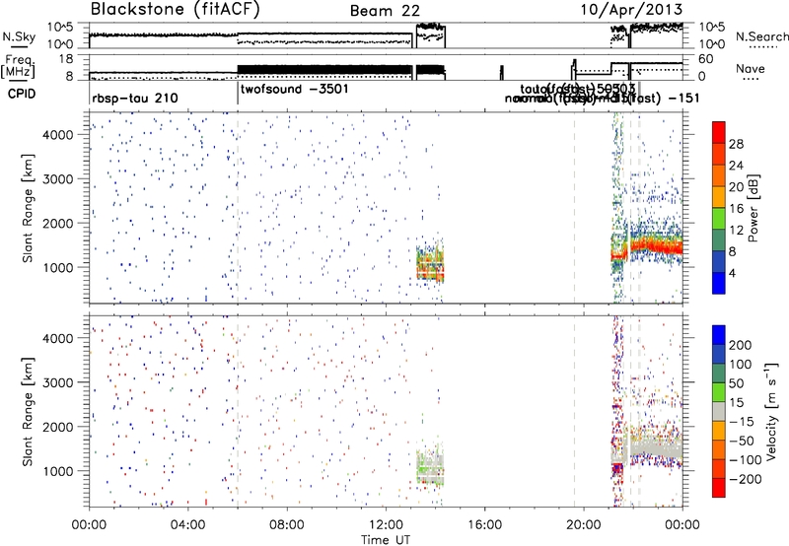
Task: Click the "04:00" time axis label
Action: coord(188,525)
